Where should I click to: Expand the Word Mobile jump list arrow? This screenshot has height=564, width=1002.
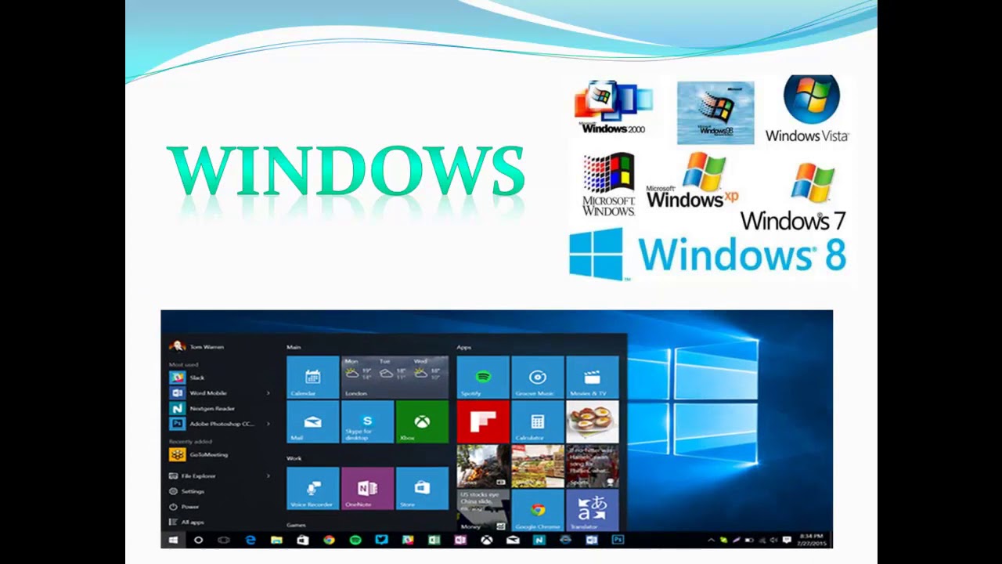pos(269,393)
